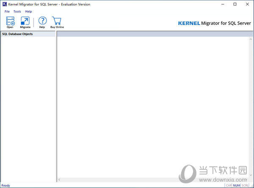Click the horizontal scrollbar left arrow
This screenshot has width=254, height=188.
coord(59,180)
